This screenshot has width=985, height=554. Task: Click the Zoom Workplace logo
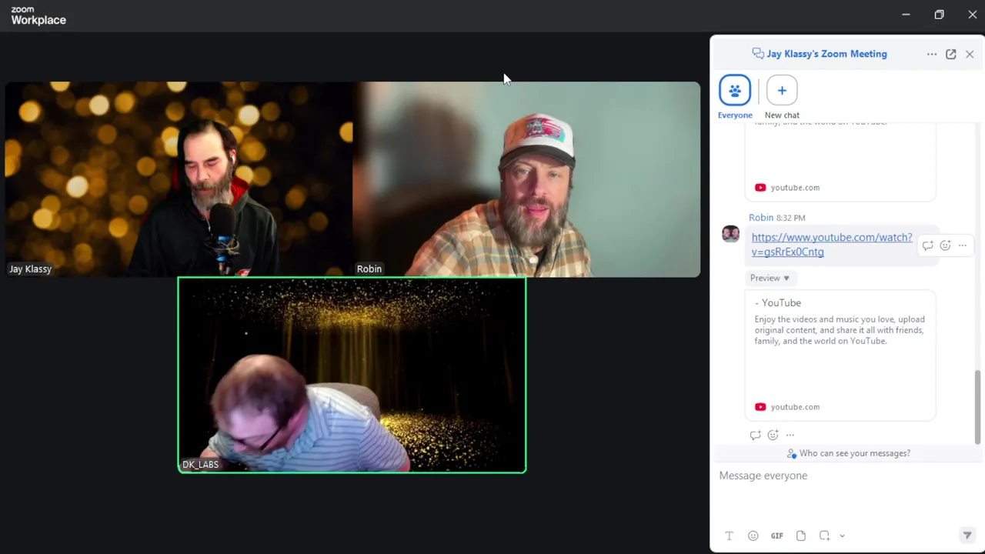point(38,15)
